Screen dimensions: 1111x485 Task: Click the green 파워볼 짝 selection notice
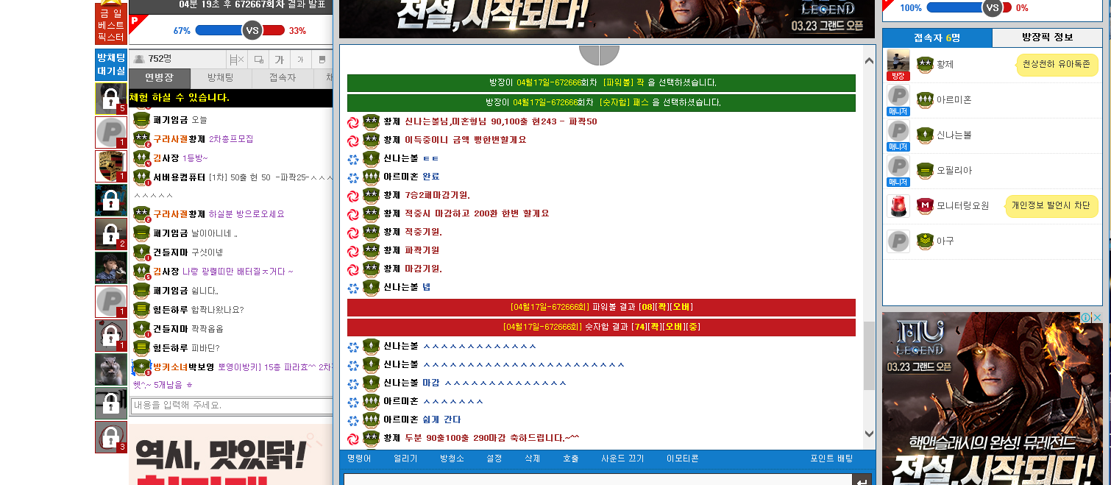coord(601,82)
